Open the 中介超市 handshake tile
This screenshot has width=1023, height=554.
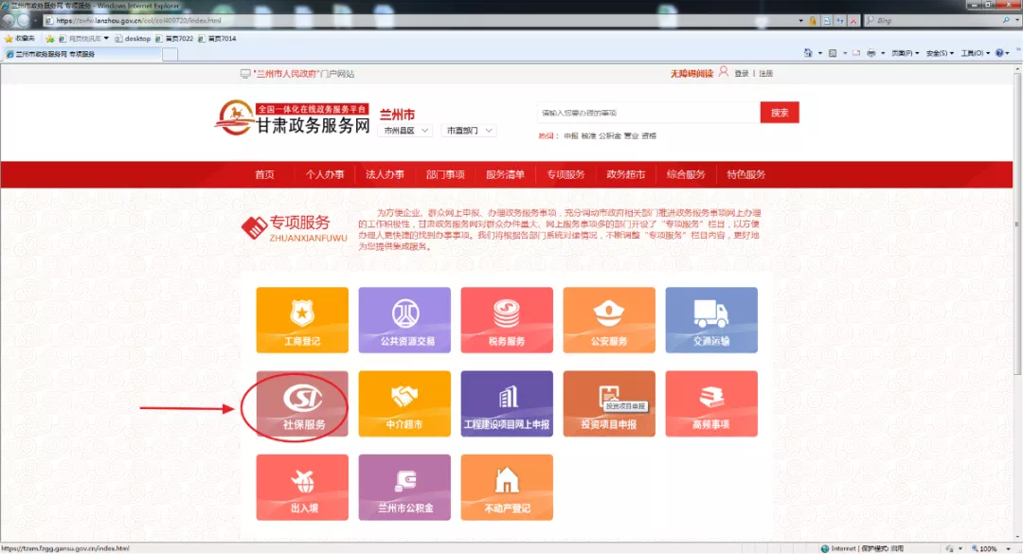coord(404,403)
